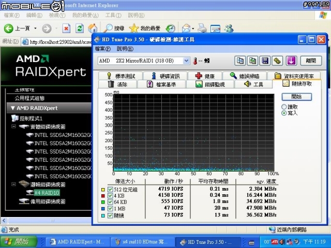Collapse the AMD RAIDXpert section header

pyautogui.click(x=49, y=108)
